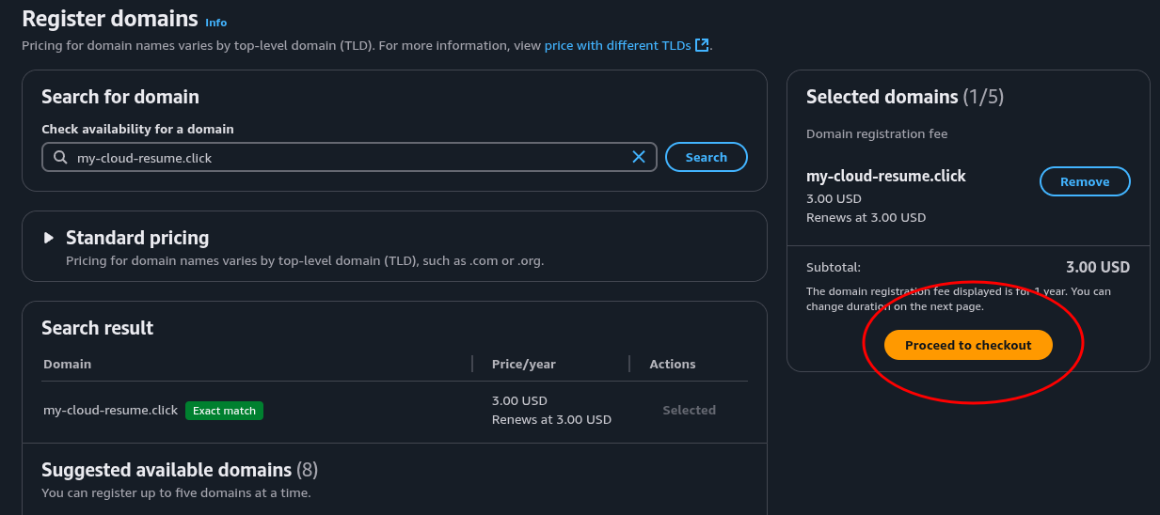This screenshot has height=515, width=1160.
Task: Click the Subtotal 3.00 USD amount
Action: 1097,267
